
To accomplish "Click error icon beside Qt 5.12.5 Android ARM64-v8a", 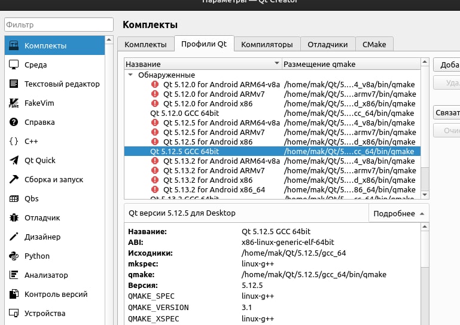I will [155, 123].
